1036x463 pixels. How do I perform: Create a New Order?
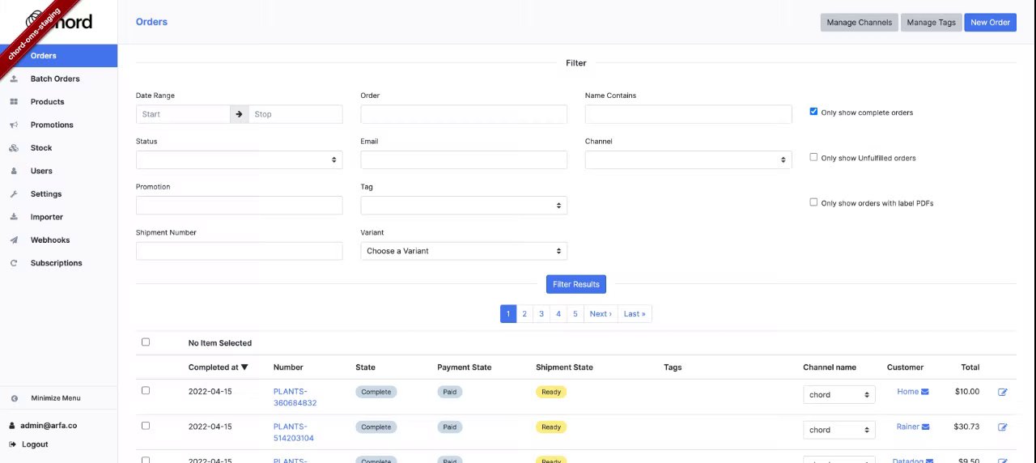click(990, 23)
